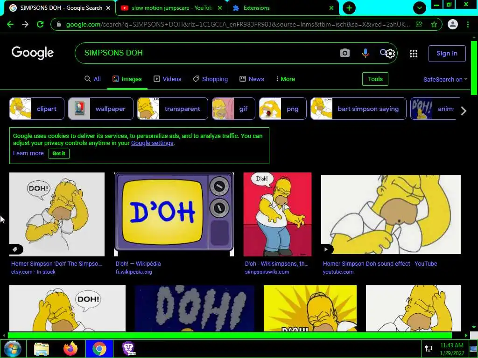Click D'oh! — Wikipédia title link
The height and width of the screenshot is (358, 478).
138,264
